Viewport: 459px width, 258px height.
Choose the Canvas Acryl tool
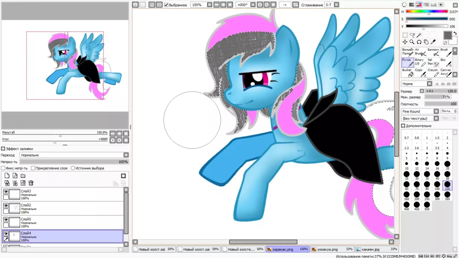[446, 73]
